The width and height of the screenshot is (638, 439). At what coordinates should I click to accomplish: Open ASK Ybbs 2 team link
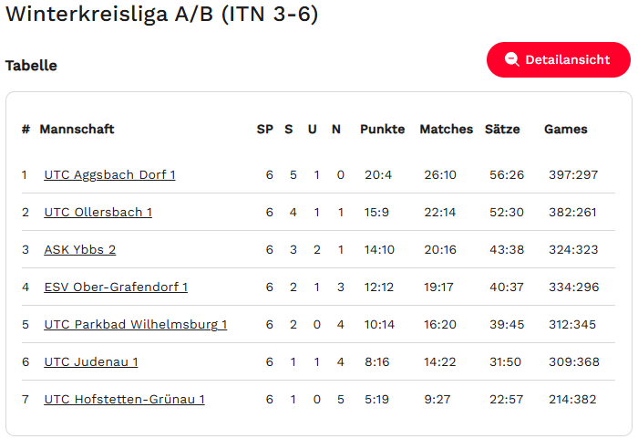(79, 249)
